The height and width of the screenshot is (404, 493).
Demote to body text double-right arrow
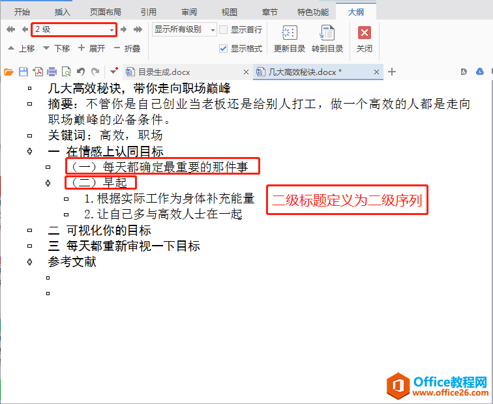click(x=138, y=29)
